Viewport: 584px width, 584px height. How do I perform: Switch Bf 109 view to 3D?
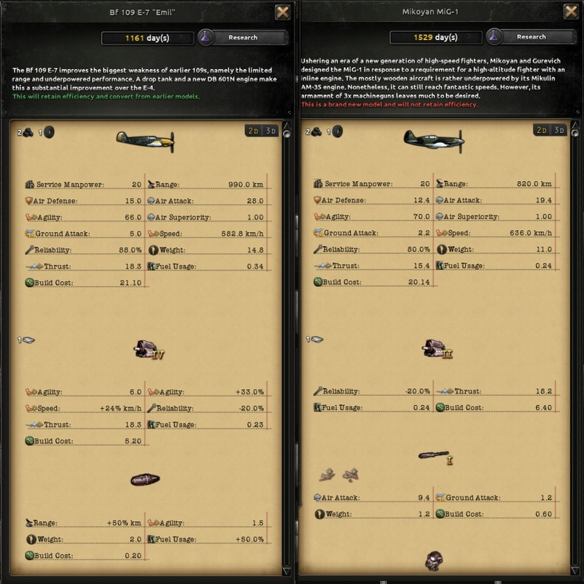(270, 131)
